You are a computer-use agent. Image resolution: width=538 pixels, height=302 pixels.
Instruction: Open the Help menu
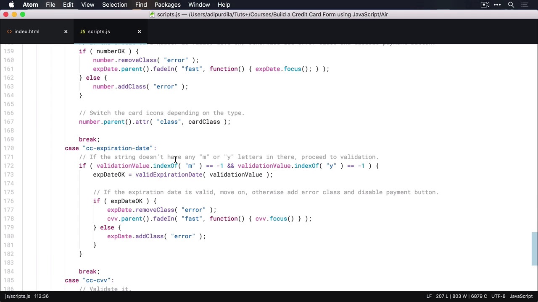point(224,5)
